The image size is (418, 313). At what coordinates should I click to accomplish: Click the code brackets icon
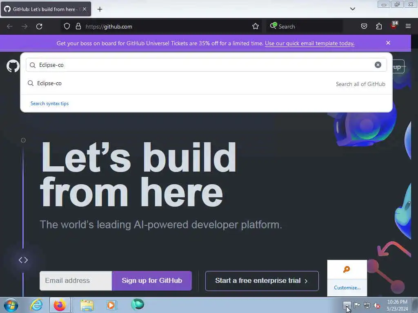click(23, 260)
